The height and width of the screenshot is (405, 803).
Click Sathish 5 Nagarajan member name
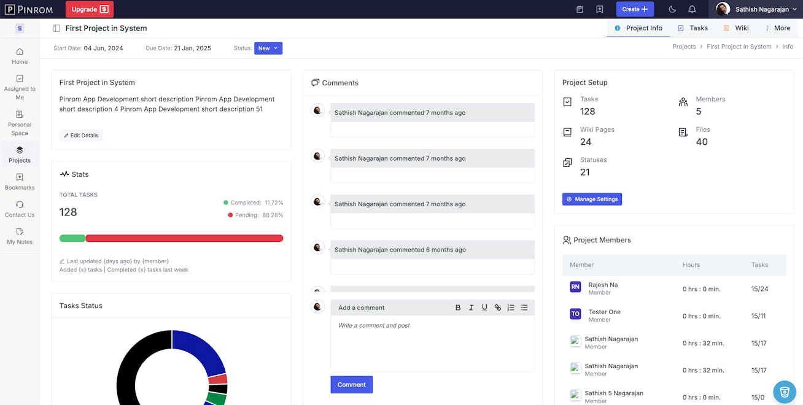click(x=614, y=393)
